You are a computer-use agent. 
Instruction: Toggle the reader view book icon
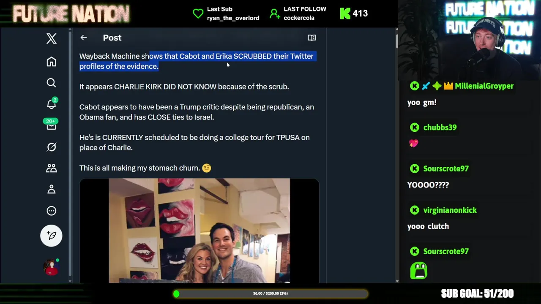[x=311, y=38]
